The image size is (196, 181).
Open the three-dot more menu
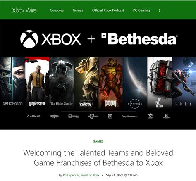tap(160, 10)
